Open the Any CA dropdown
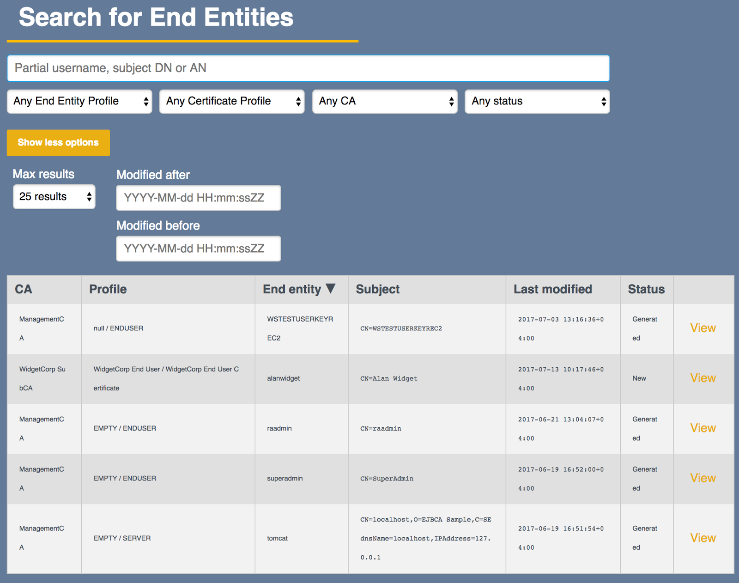Screen dimensions: 739x583 [385, 101]
